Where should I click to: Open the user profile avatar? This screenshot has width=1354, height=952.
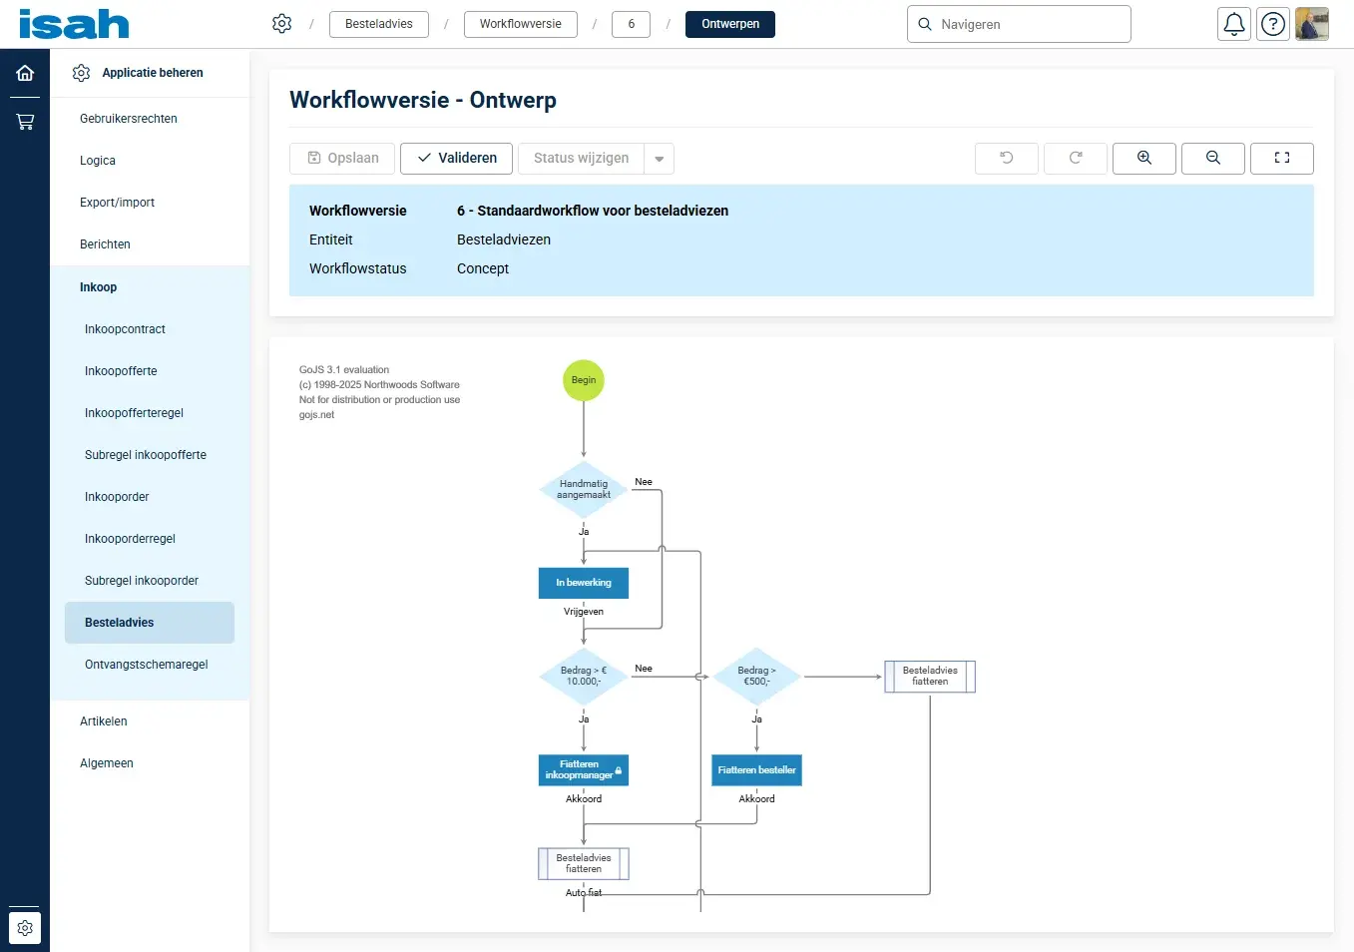tap(1311, 24)
